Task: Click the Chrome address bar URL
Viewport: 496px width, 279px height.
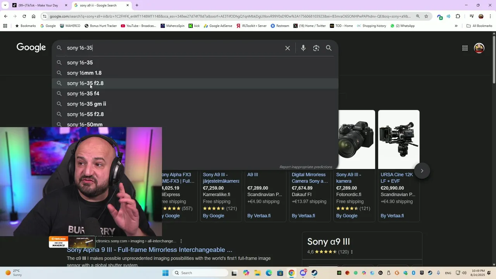Action: tap(230, 16)
